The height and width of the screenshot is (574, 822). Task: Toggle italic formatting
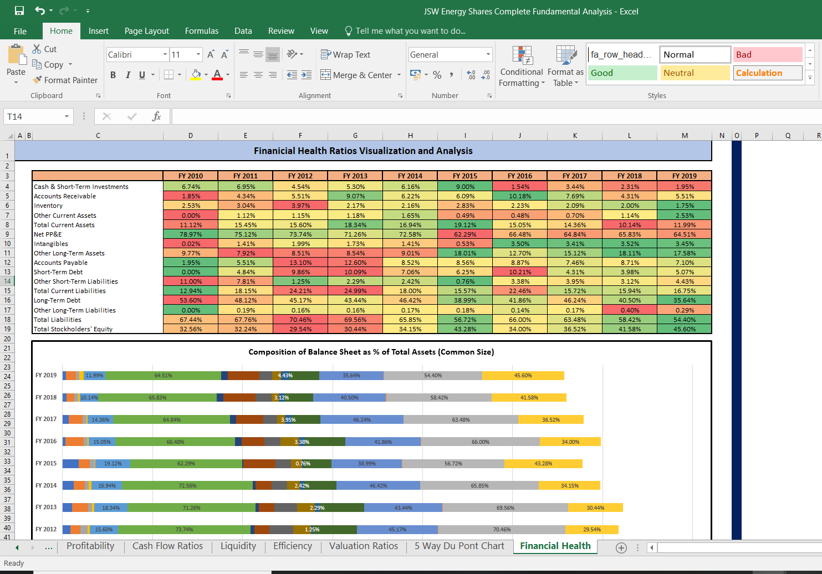click(128, 75)
